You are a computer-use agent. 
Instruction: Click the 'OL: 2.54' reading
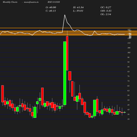pos(106,14)
